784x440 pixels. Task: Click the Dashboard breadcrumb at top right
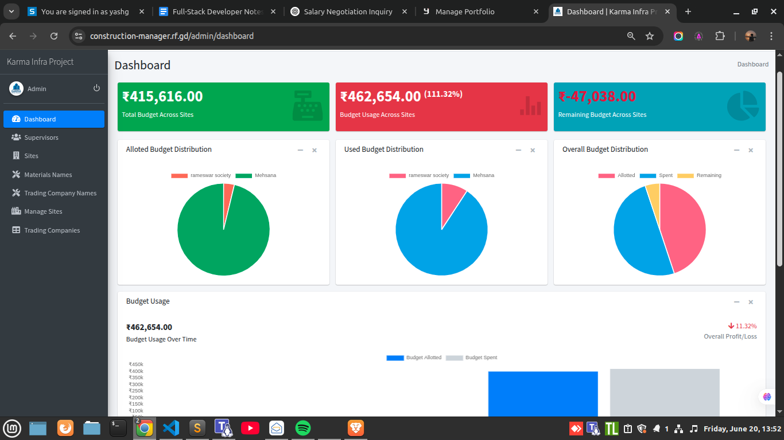coord(753,64)
